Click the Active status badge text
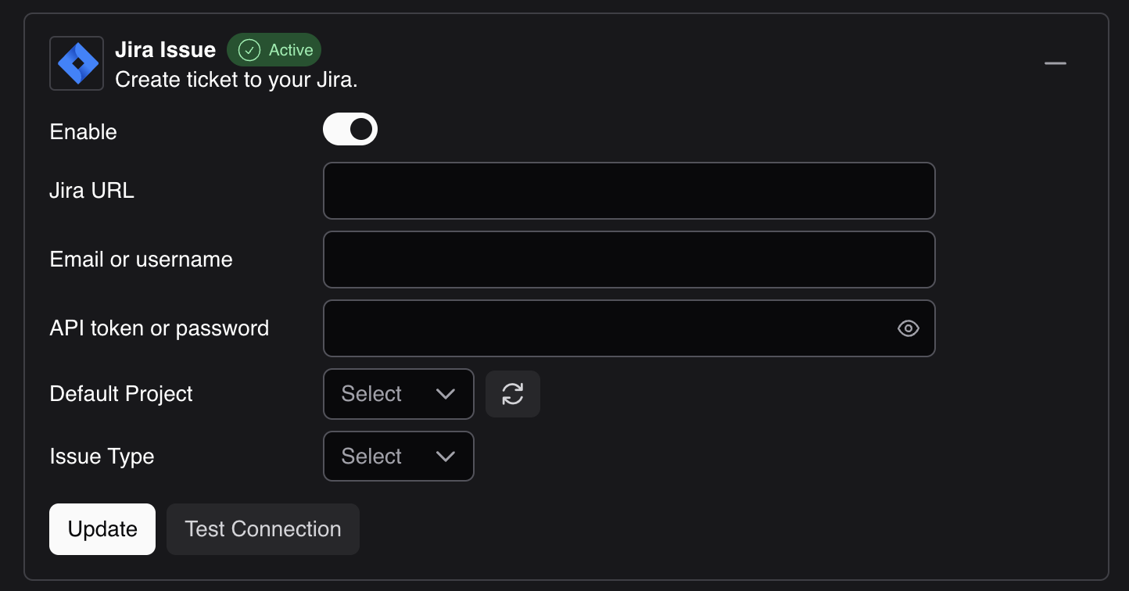 coord(291,50)
